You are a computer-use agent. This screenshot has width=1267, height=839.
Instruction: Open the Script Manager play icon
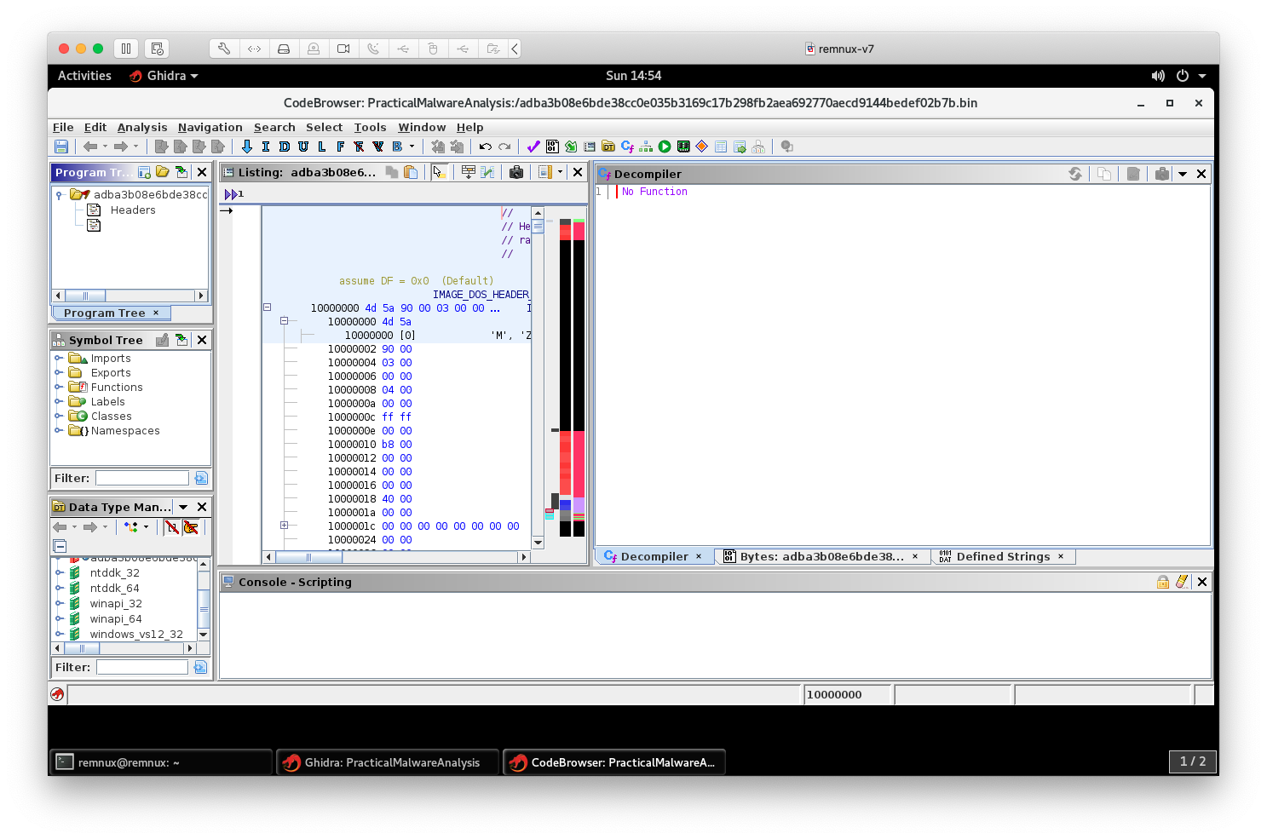coord(665,147)
